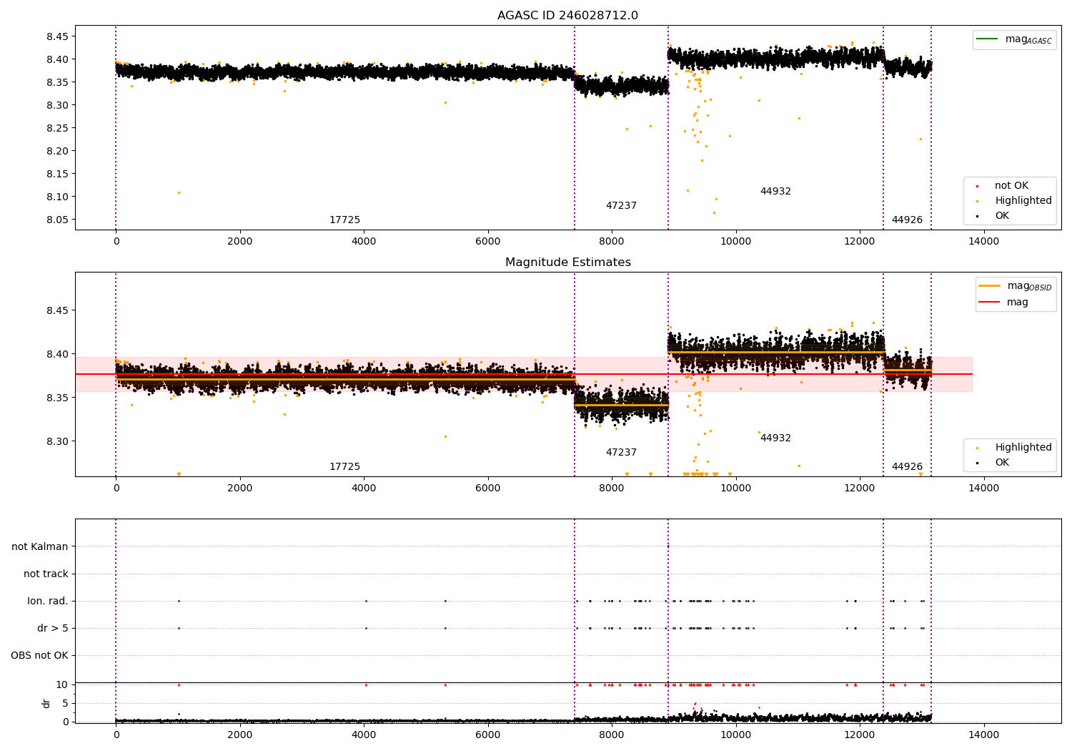Click OBSID label 44926 in Magnitude Estimates plot

tap(907, 467)
